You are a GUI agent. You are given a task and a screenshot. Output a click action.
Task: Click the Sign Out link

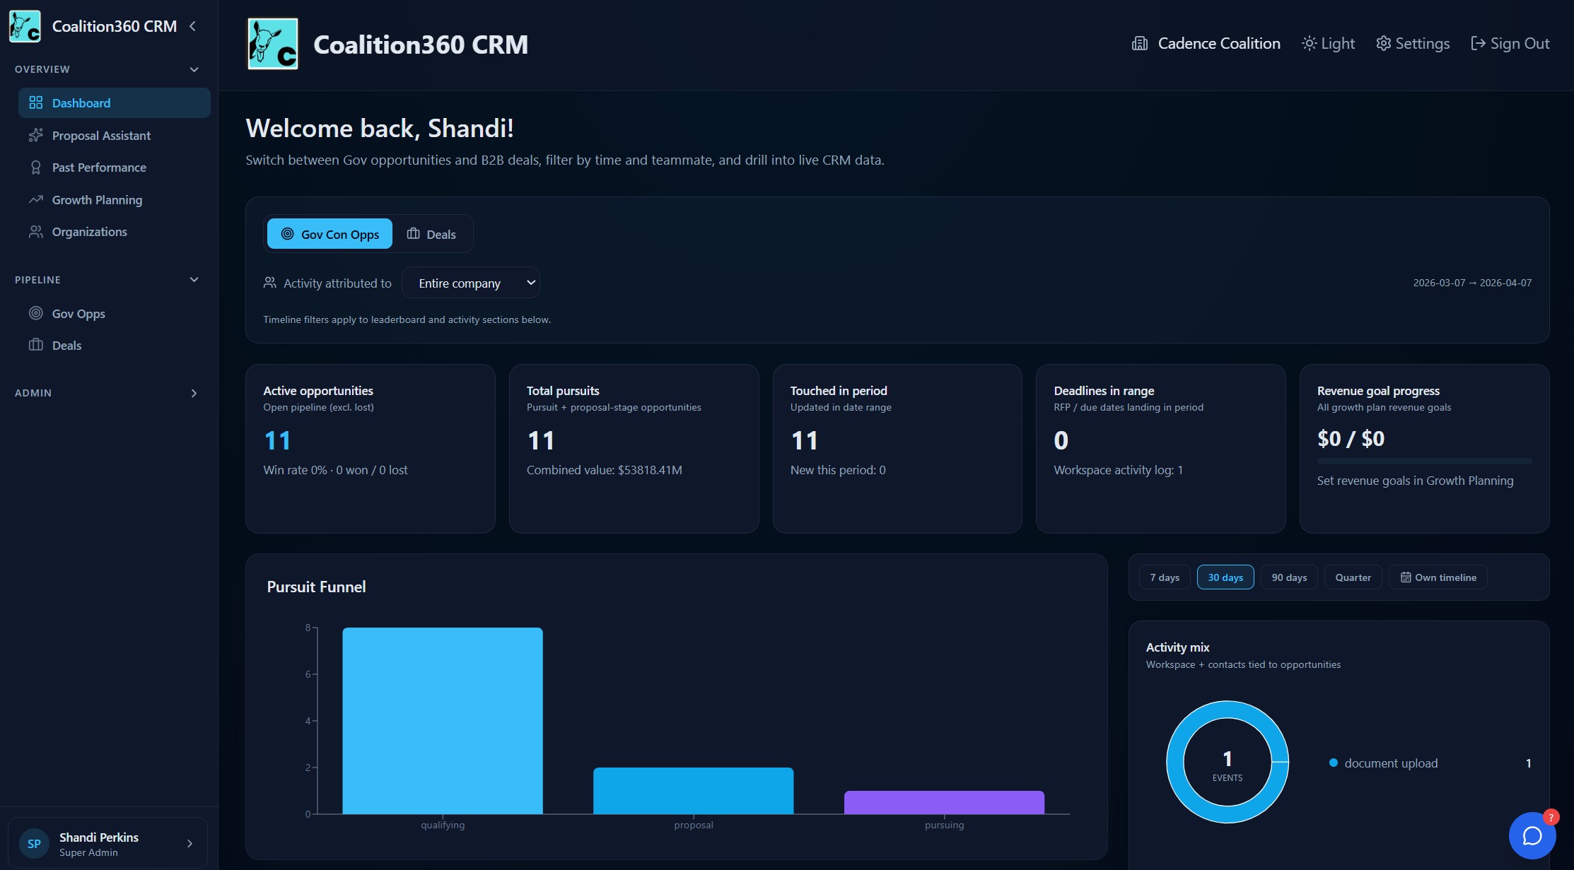click(x=1510, y=44)
